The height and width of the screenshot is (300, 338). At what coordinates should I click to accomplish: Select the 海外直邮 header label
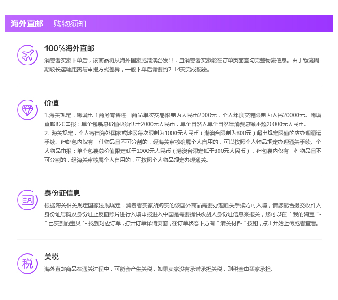coord(27,23)
